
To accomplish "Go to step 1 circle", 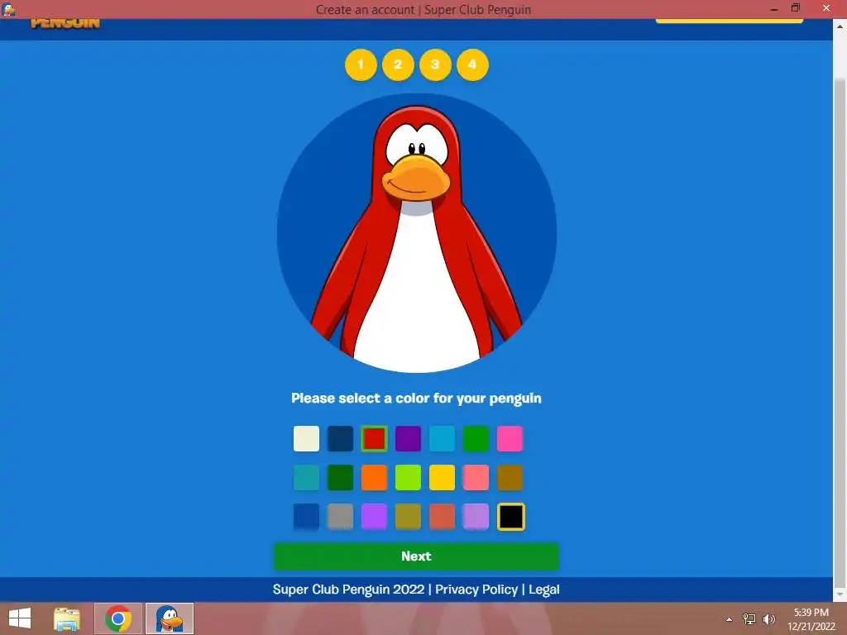I will coord(361,64).
